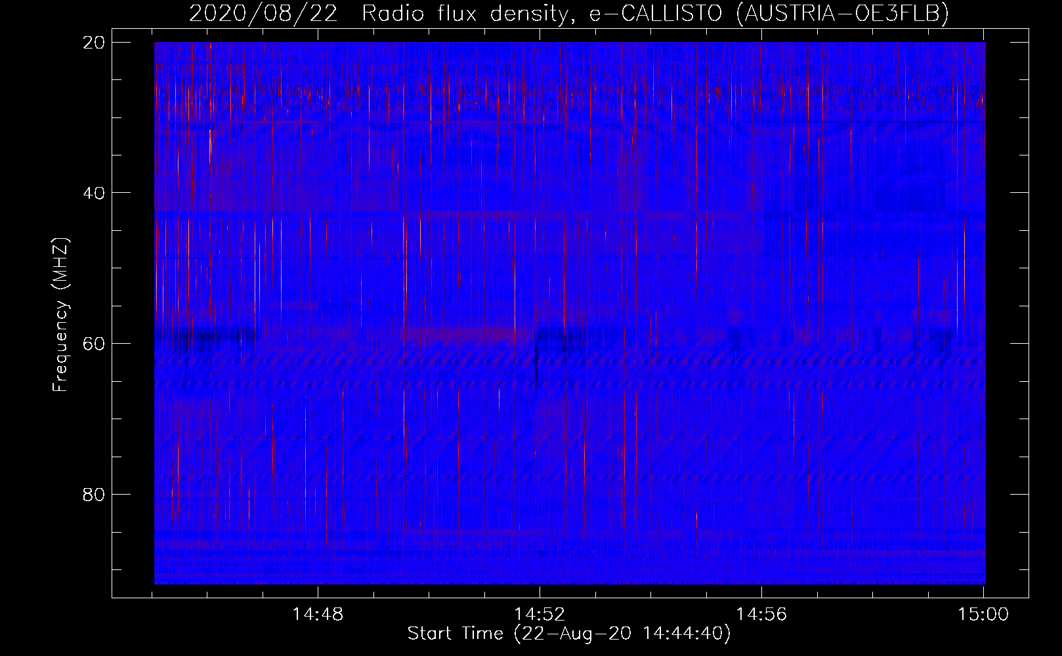Click the 'Frequency (MHZ)' axis label
Viewport: 1062px width, 656px height.
60,315
